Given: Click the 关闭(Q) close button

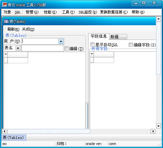Looking at the screenshot, I should click(x=28, y=29).
